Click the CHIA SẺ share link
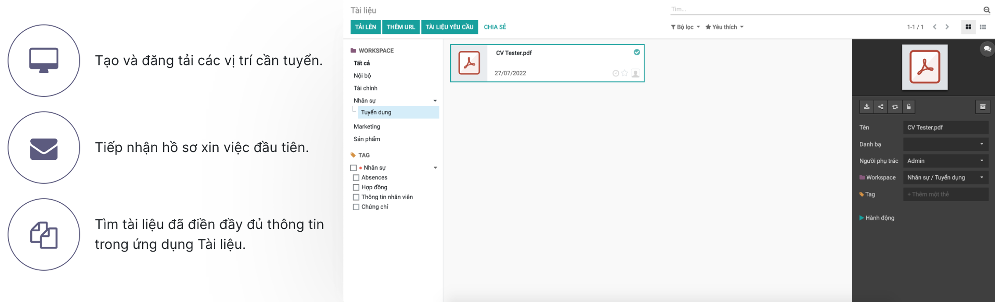This screenshot has width=995, height=302. tap(495, 27)
